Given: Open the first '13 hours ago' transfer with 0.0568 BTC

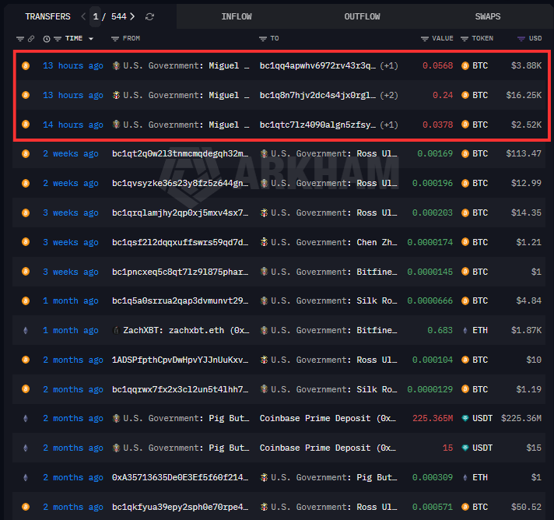Looking at the screenshot, I should 73,65.
